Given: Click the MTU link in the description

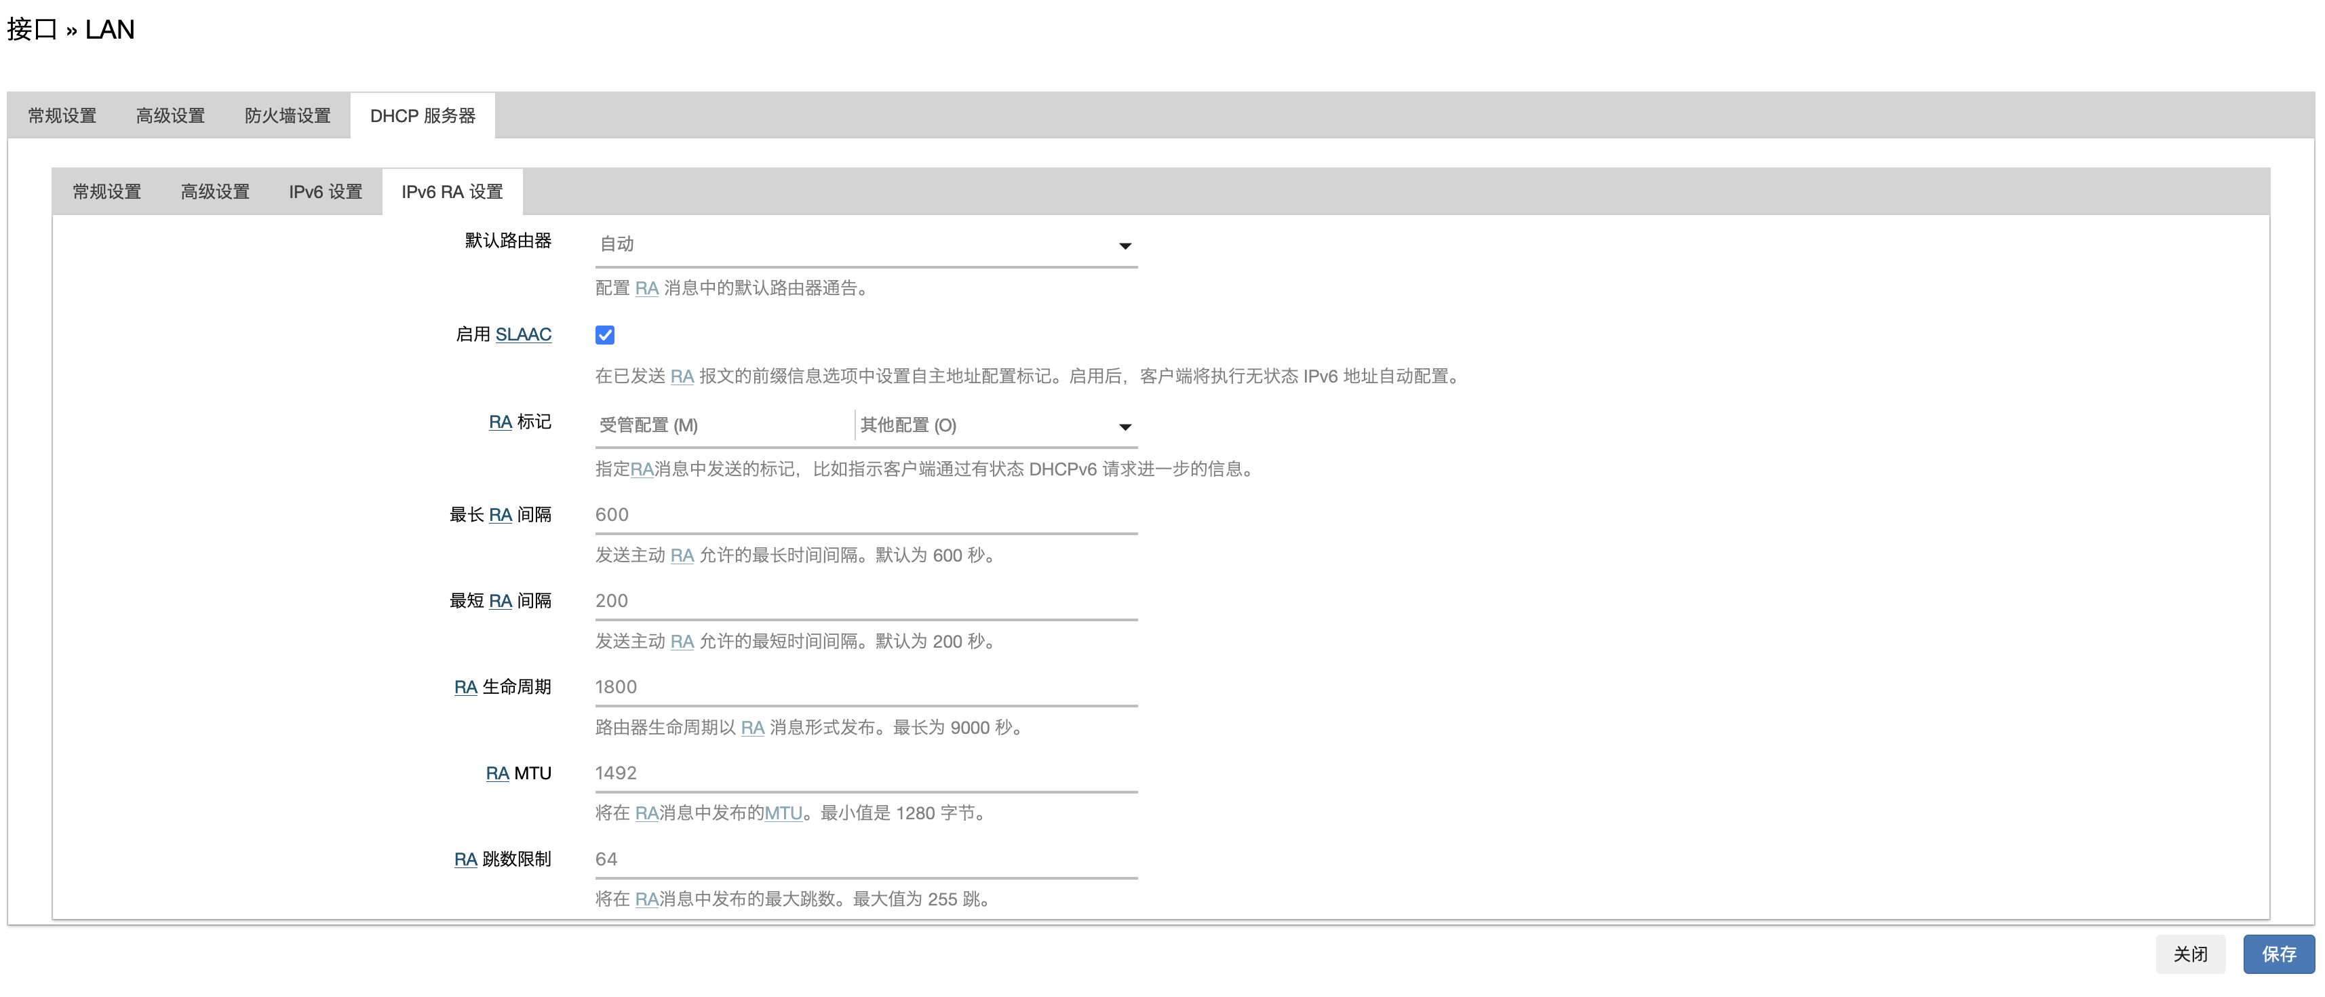Looking at the screenshot, I should [783, 813].
